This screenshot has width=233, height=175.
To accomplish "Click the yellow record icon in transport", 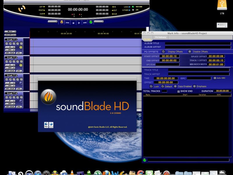I will tap(61, 22).
